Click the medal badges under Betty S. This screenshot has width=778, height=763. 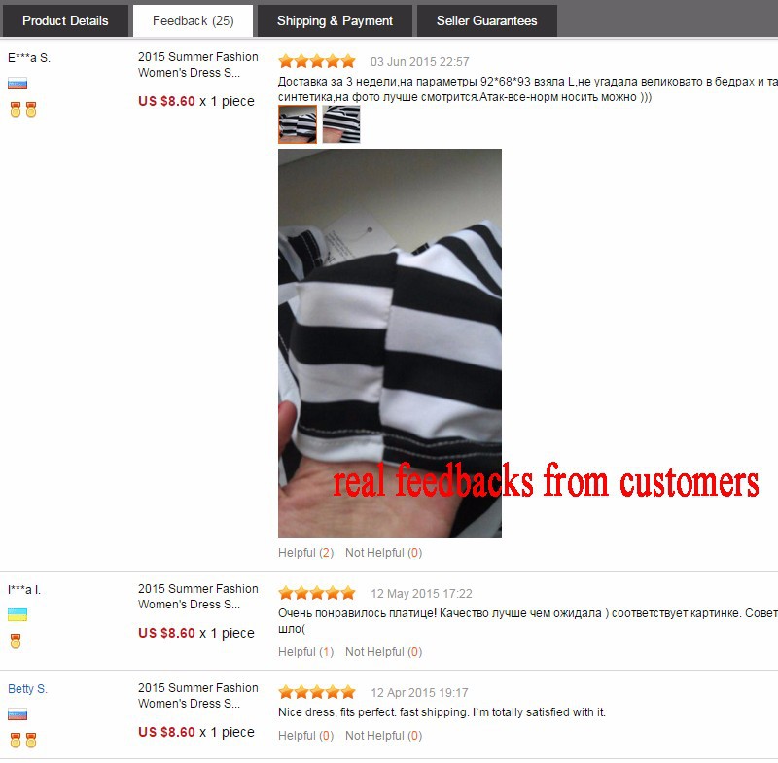(23, 741)
